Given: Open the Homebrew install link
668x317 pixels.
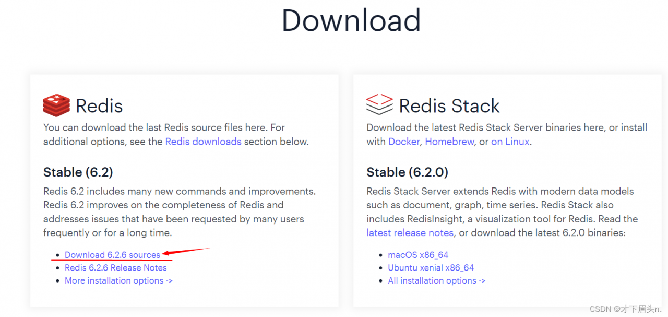Looking at the screenshot, I should [x=449, y=142].
